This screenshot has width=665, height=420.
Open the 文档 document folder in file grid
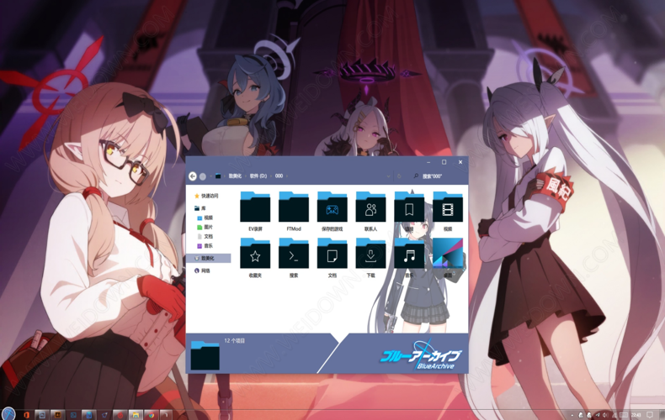coord(332,258)
